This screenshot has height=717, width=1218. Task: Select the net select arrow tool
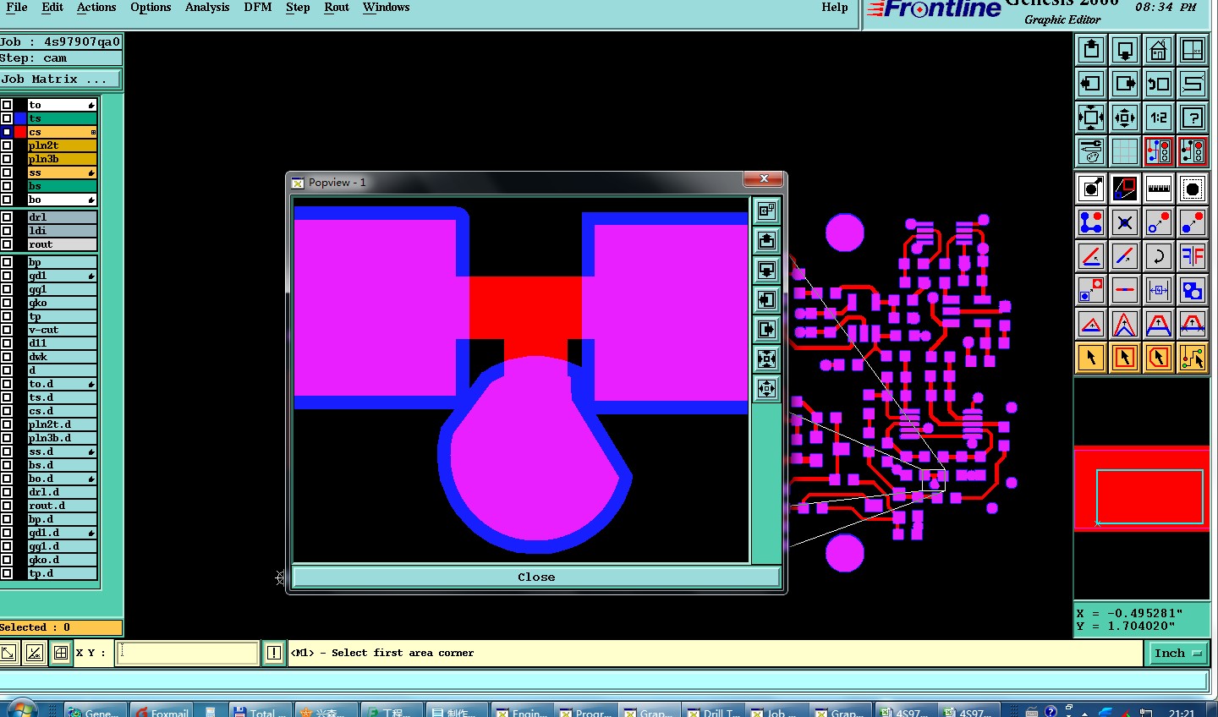[1193, 358]
